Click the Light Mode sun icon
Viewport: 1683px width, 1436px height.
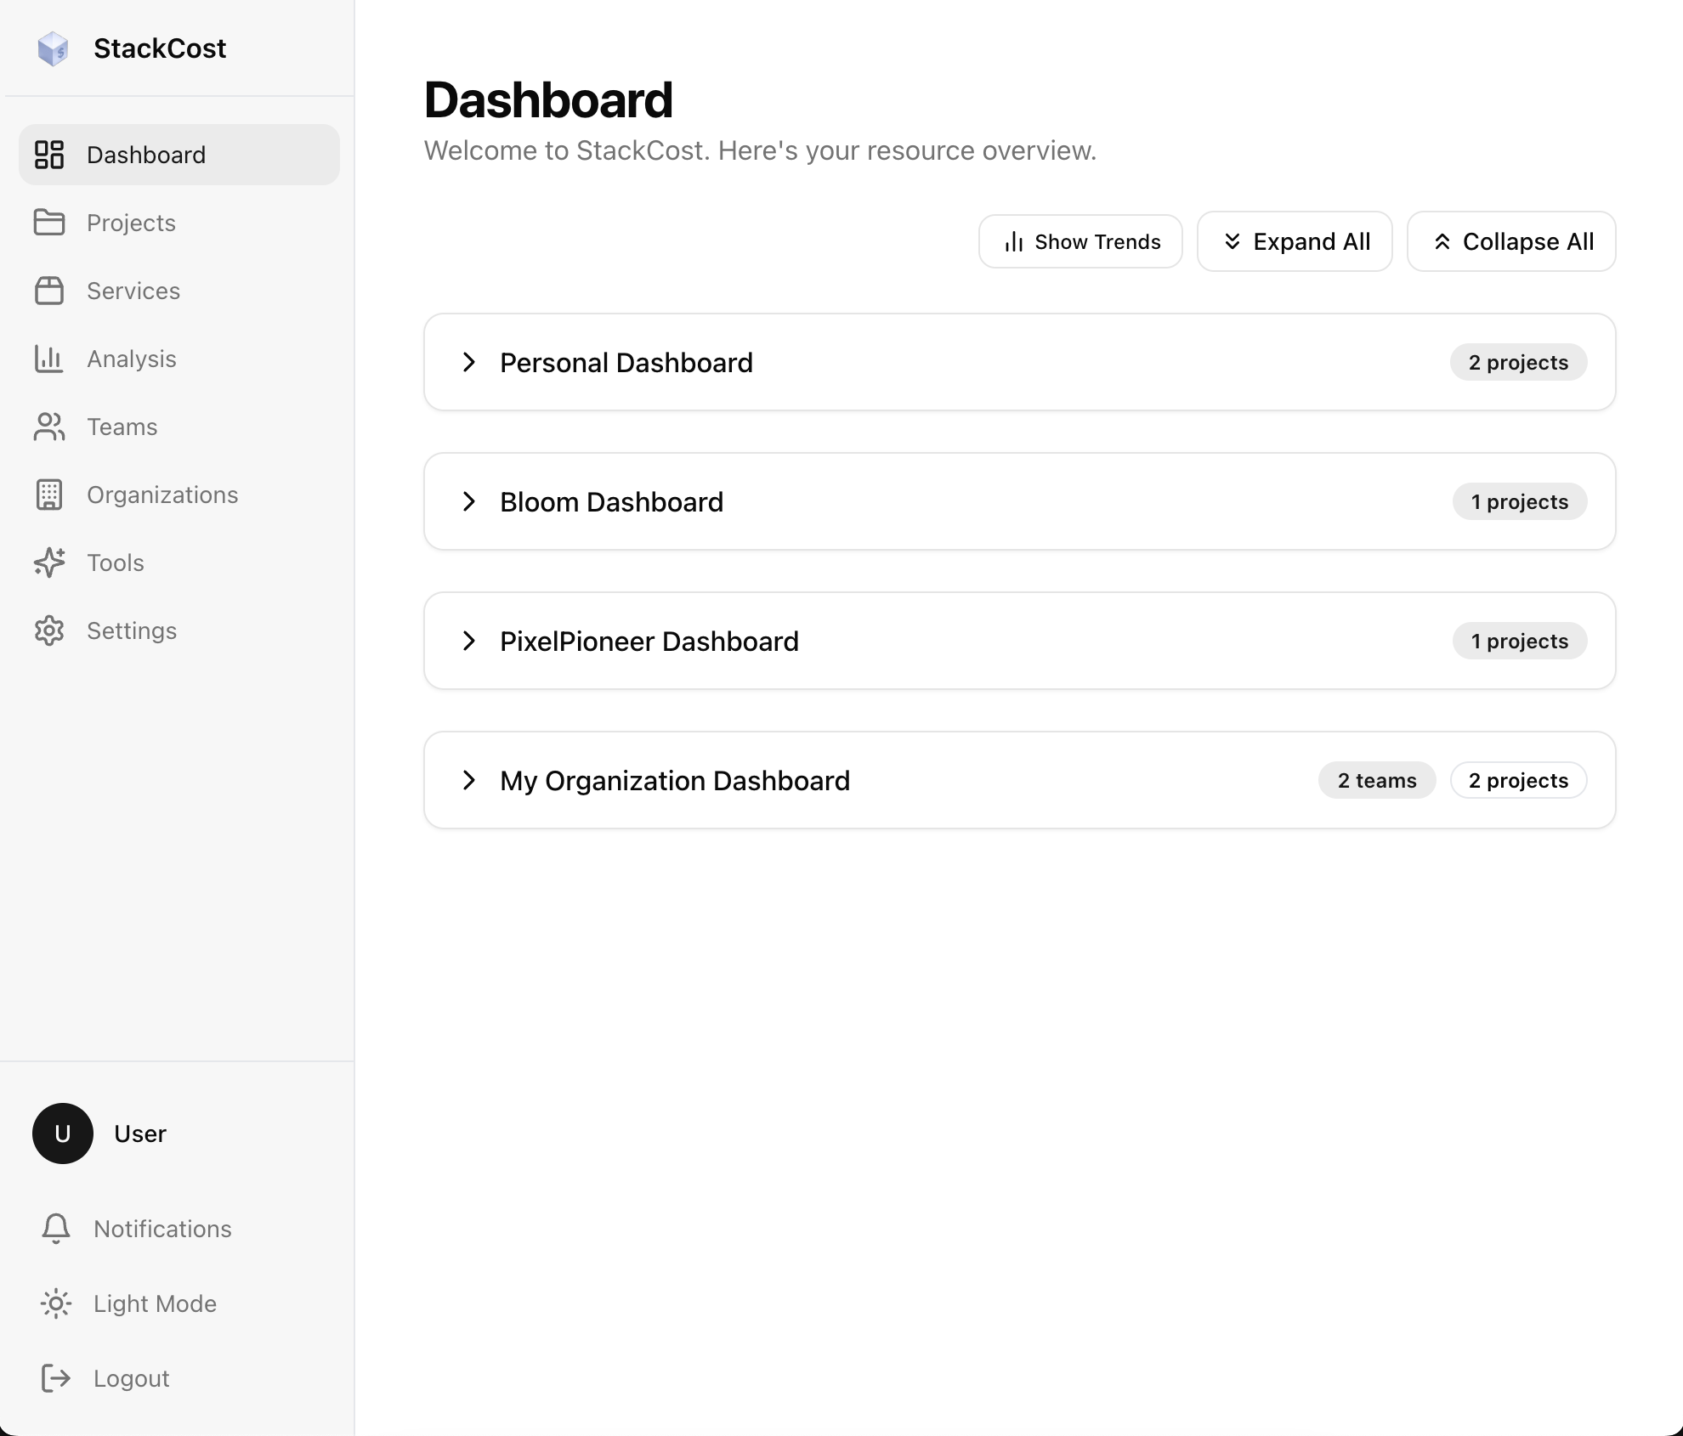(x=56, y=1303)
